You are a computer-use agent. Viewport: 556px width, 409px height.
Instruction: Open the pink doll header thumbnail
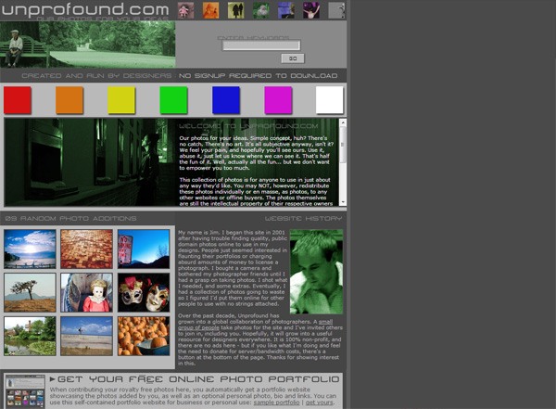(186, 10)
